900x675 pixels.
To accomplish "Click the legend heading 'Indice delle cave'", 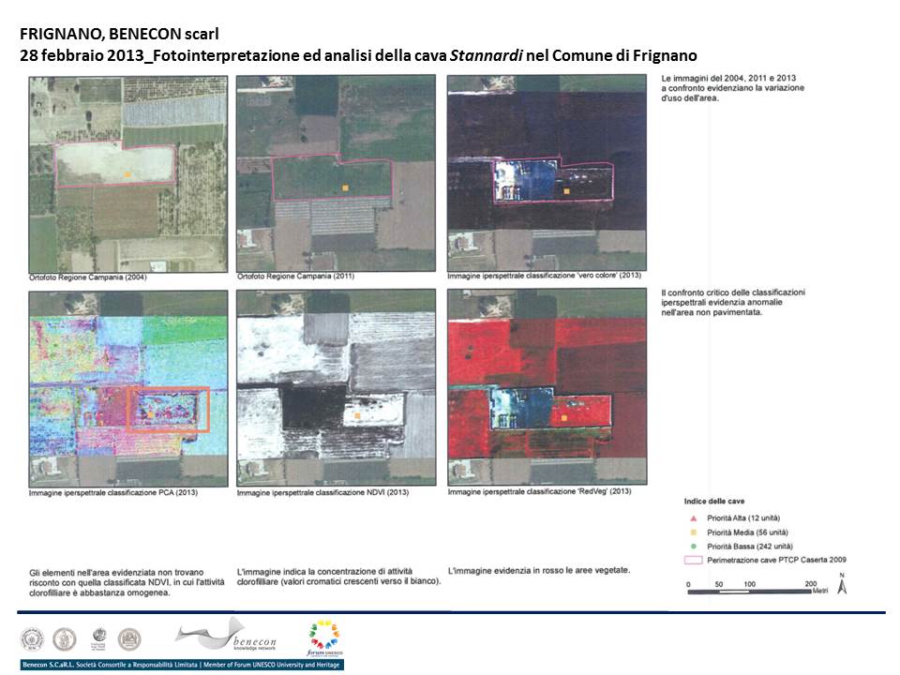I will point(714,501).
